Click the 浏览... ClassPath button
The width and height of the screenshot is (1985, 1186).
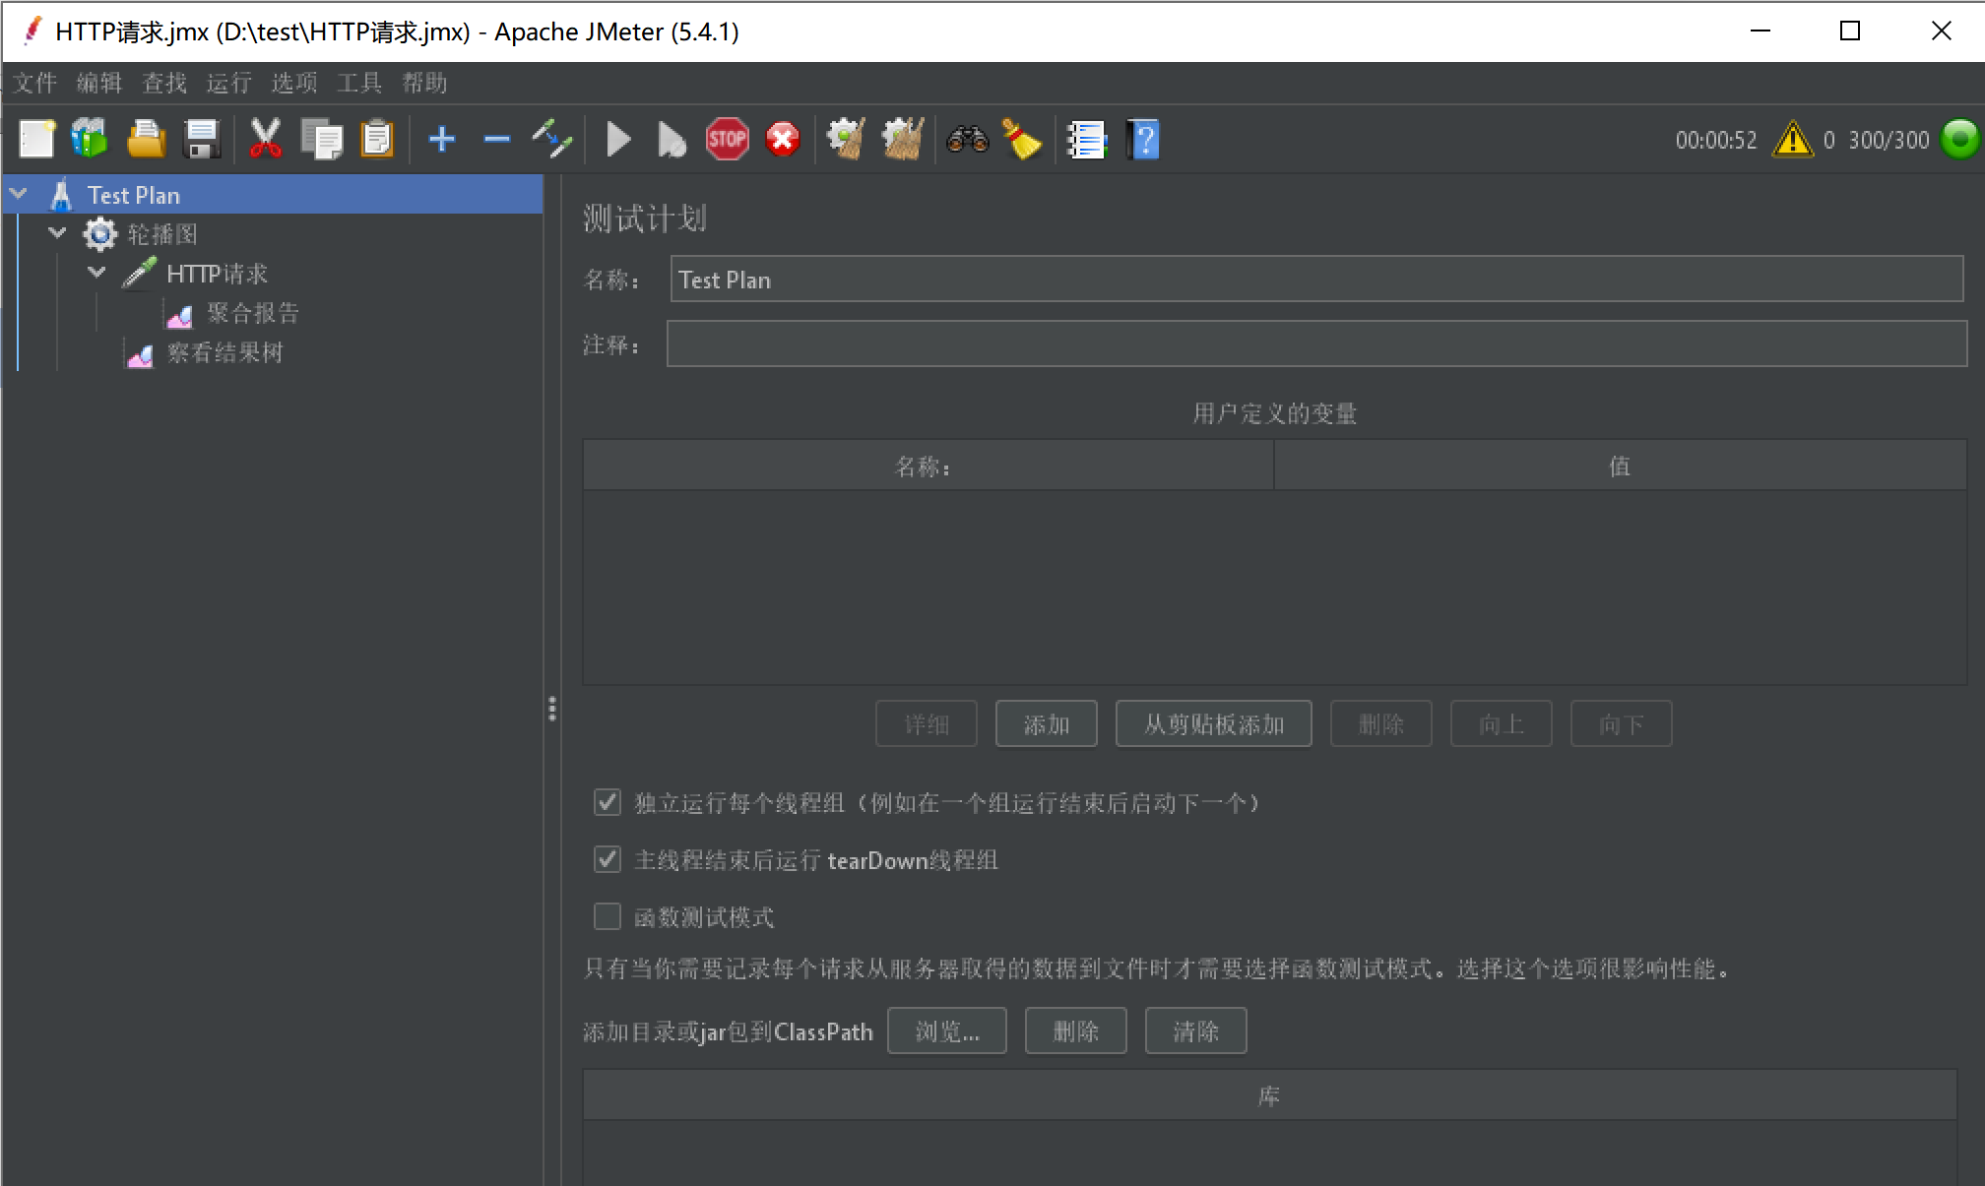pos(946,1030)
